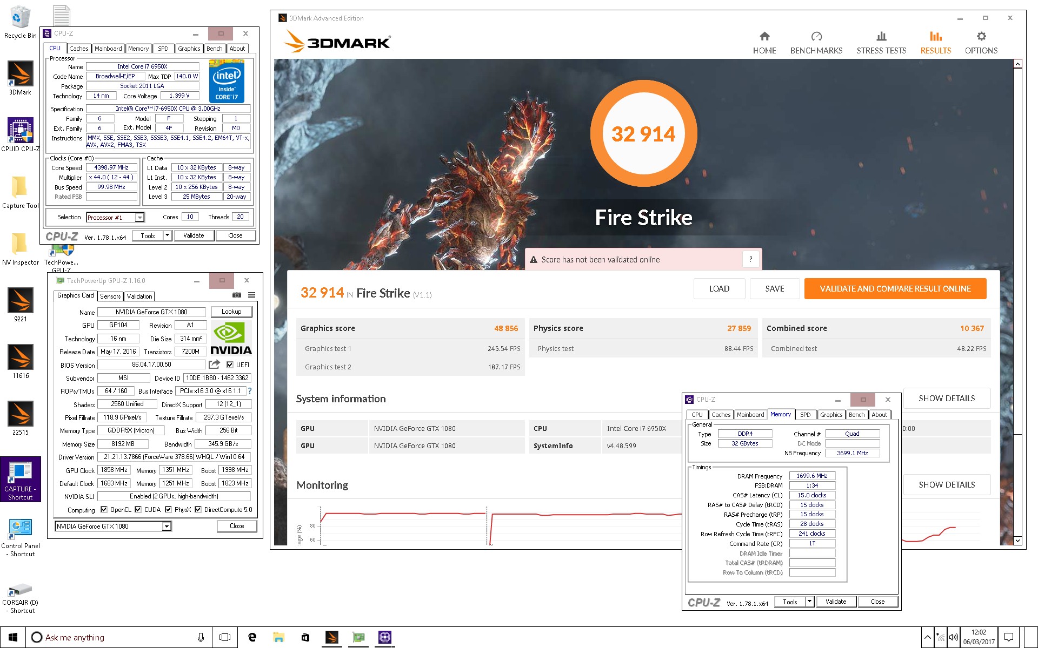Open the Windows Start menu
The image size is (1038, 648).
(13, 637)
